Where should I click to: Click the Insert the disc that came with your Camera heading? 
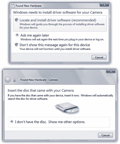click(x=41, y=91)
